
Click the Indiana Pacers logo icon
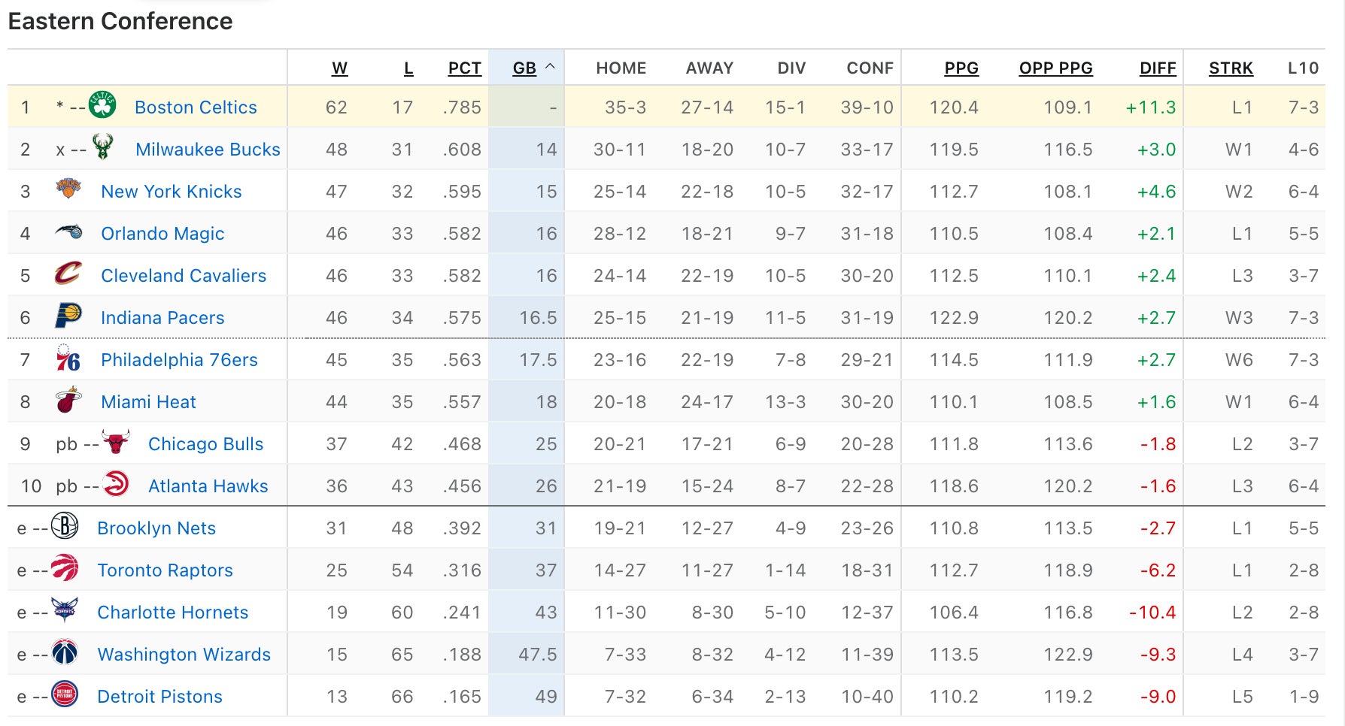(68, 316)
